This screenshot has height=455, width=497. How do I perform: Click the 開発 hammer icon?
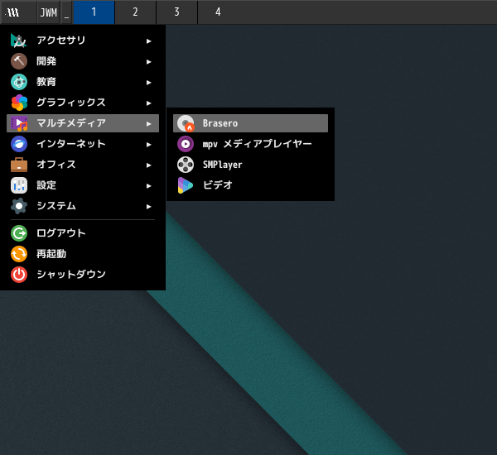click(19, 61)
